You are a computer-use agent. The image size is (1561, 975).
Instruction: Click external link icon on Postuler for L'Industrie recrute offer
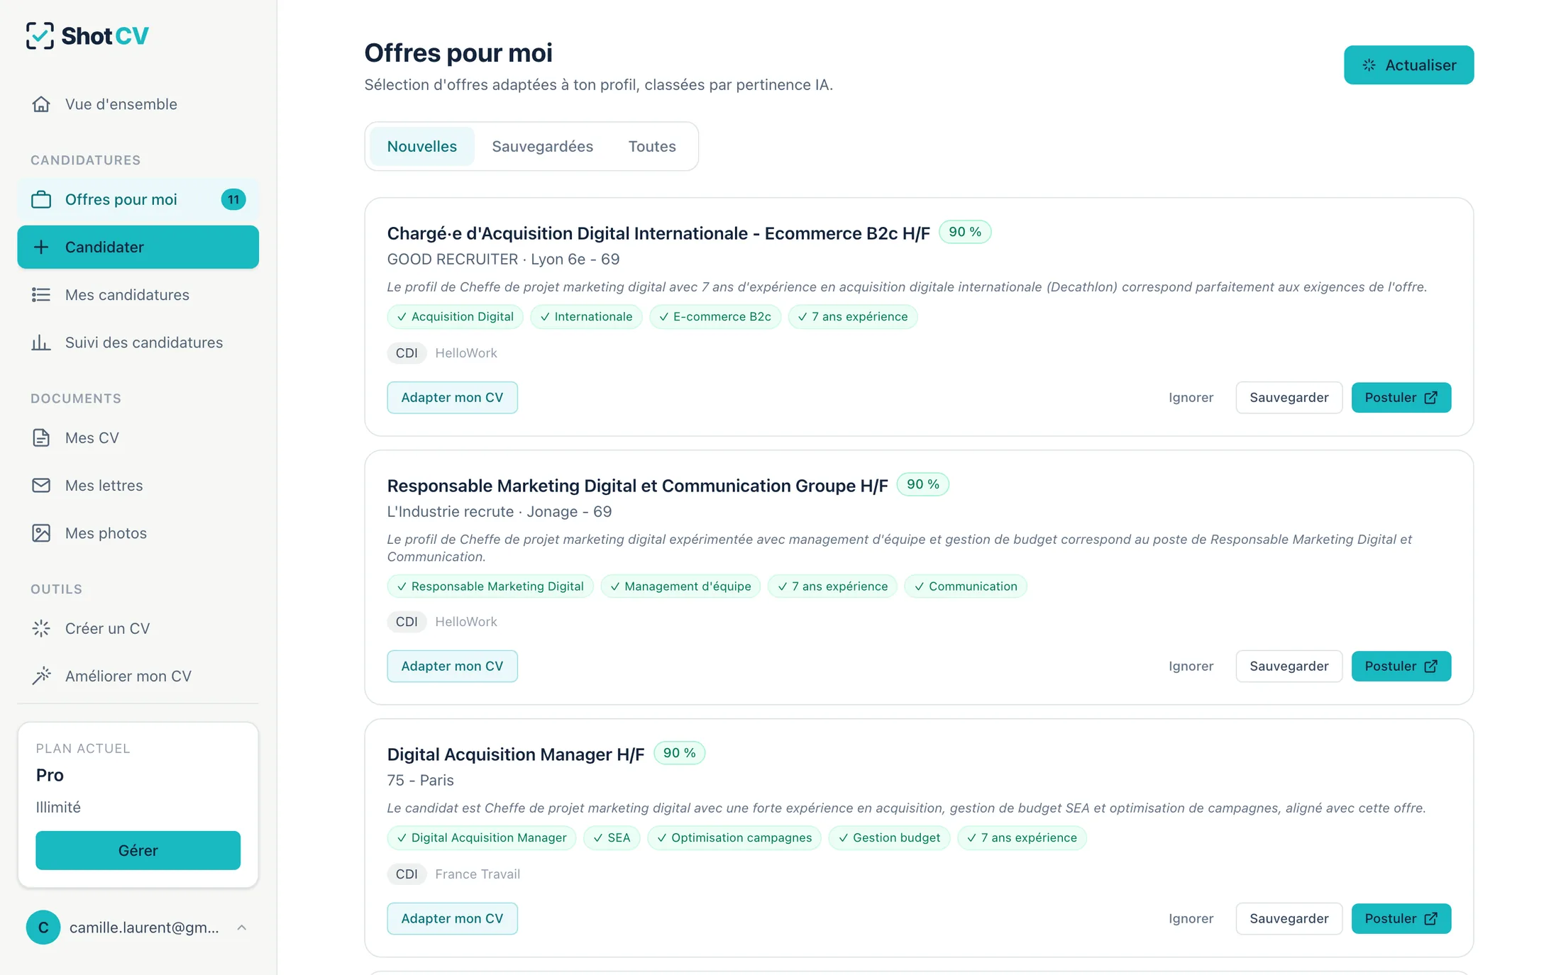(x=1431, y=666)
